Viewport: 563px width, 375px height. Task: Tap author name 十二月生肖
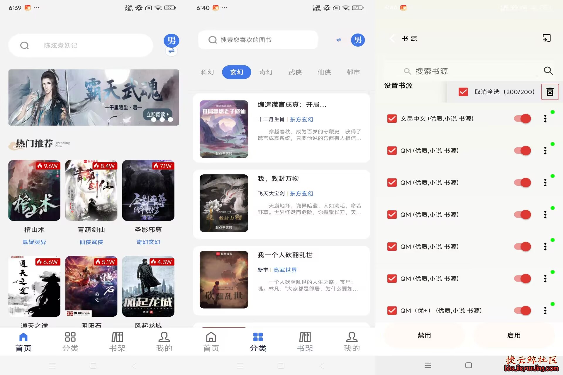click(x=271, y=119)
